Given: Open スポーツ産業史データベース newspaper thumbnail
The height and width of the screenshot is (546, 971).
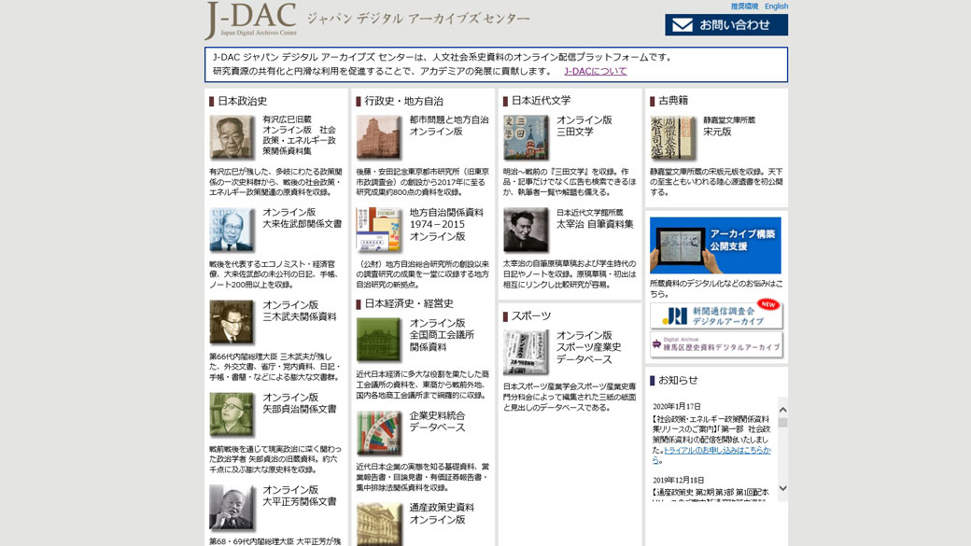Looking at the screenshot, I should [525, 352].
